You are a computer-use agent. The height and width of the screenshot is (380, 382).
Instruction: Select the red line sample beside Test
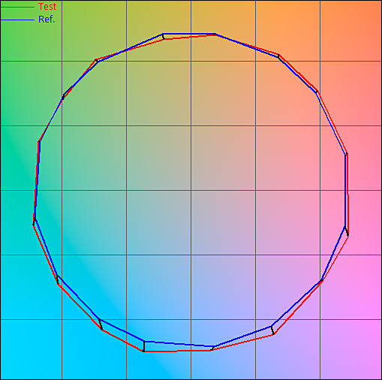click(17, 7)
